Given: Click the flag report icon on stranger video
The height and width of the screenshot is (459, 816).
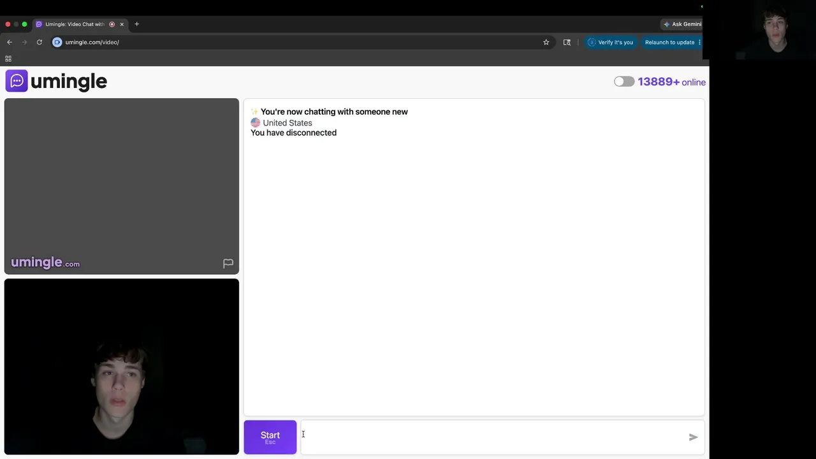Looking at the screenshot, I should pyautogui.click(x=228, y=263).
